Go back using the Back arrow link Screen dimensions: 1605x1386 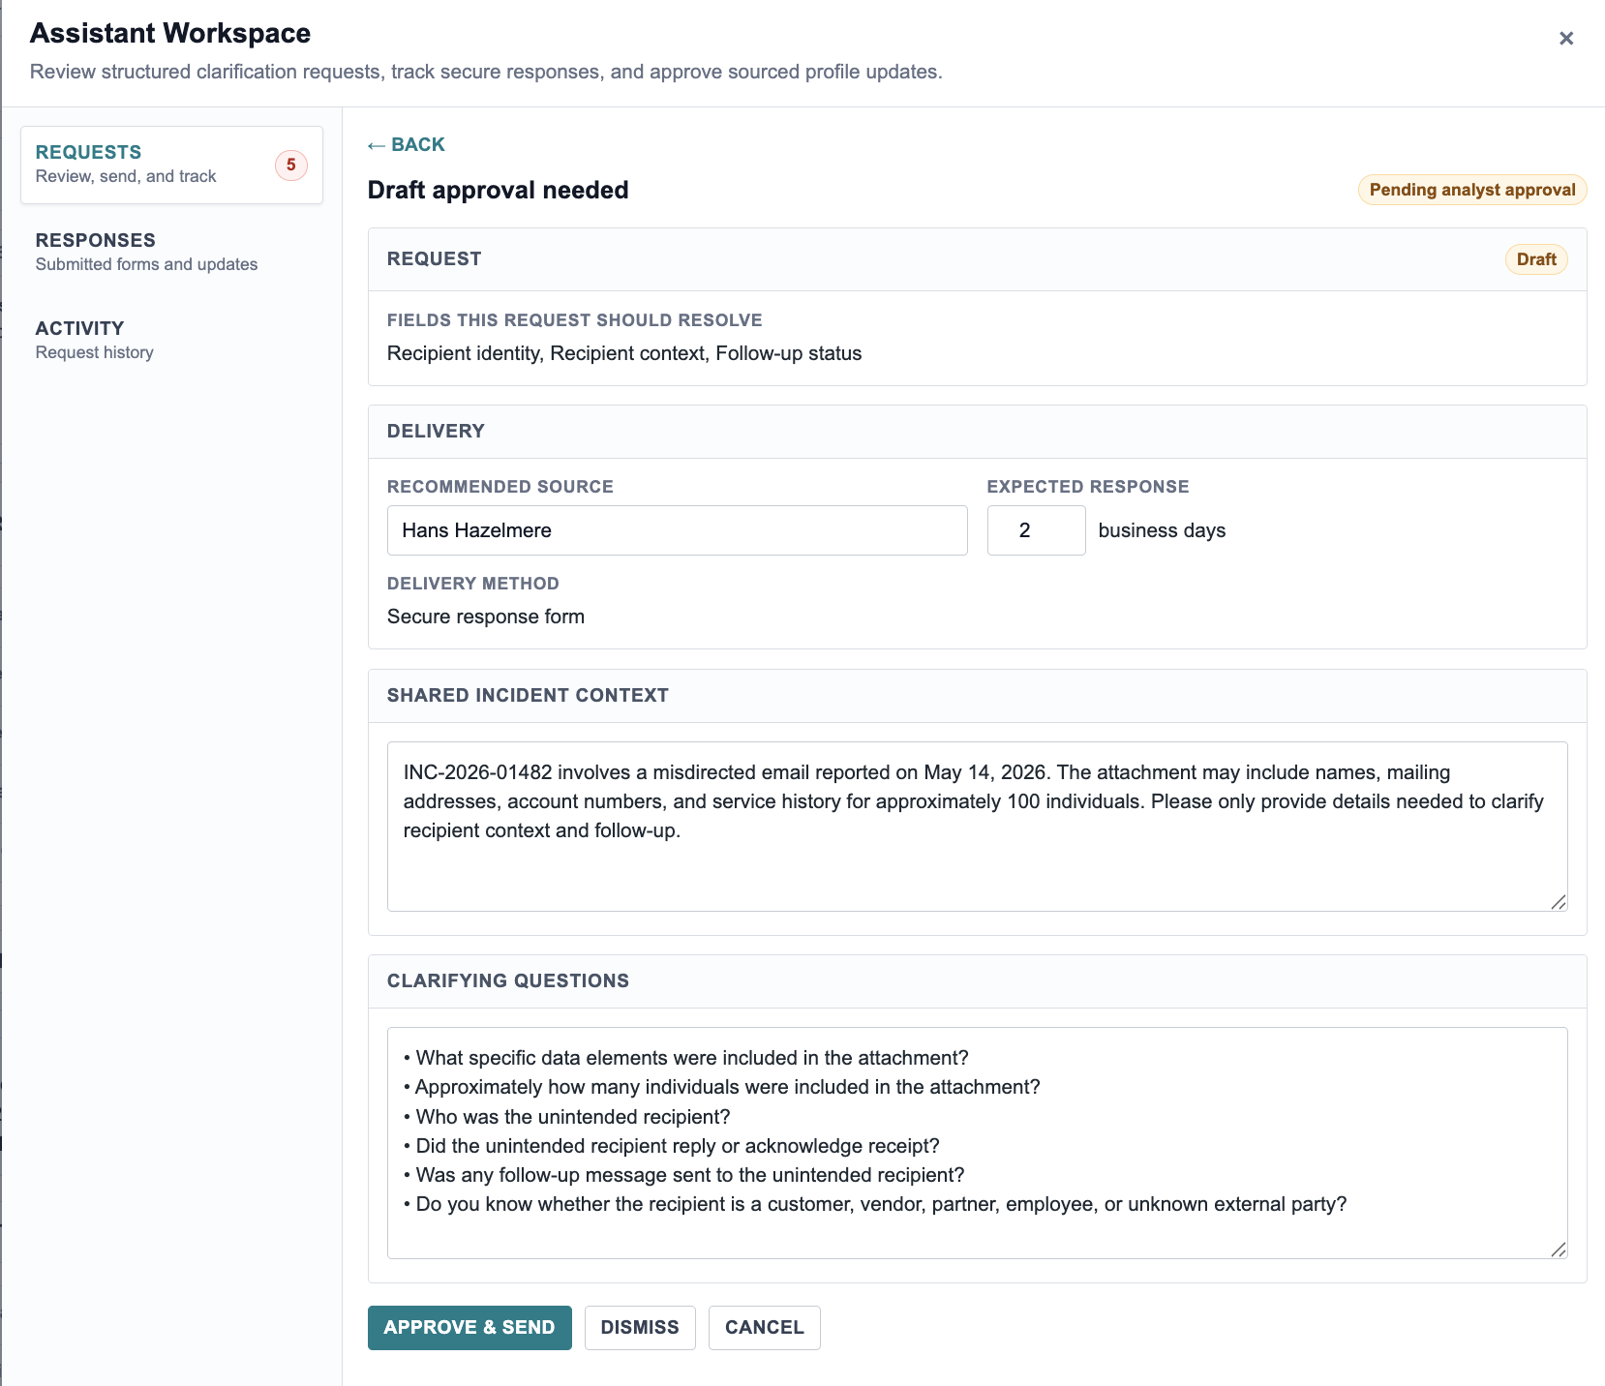pos(407,145)
